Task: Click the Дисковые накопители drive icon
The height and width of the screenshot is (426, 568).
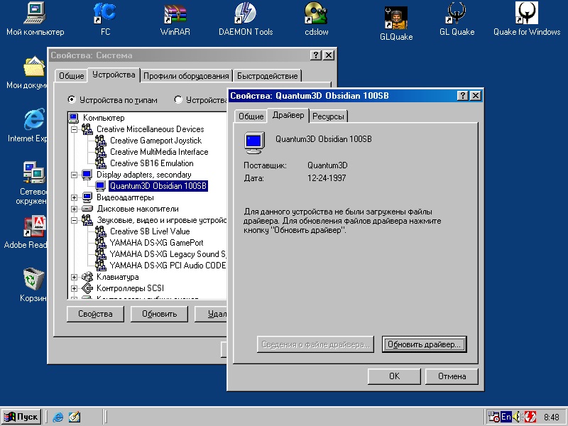Action: click(x=87, y=209)
